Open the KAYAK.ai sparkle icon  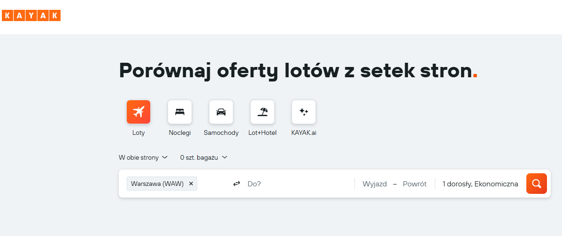pos(304,112)
